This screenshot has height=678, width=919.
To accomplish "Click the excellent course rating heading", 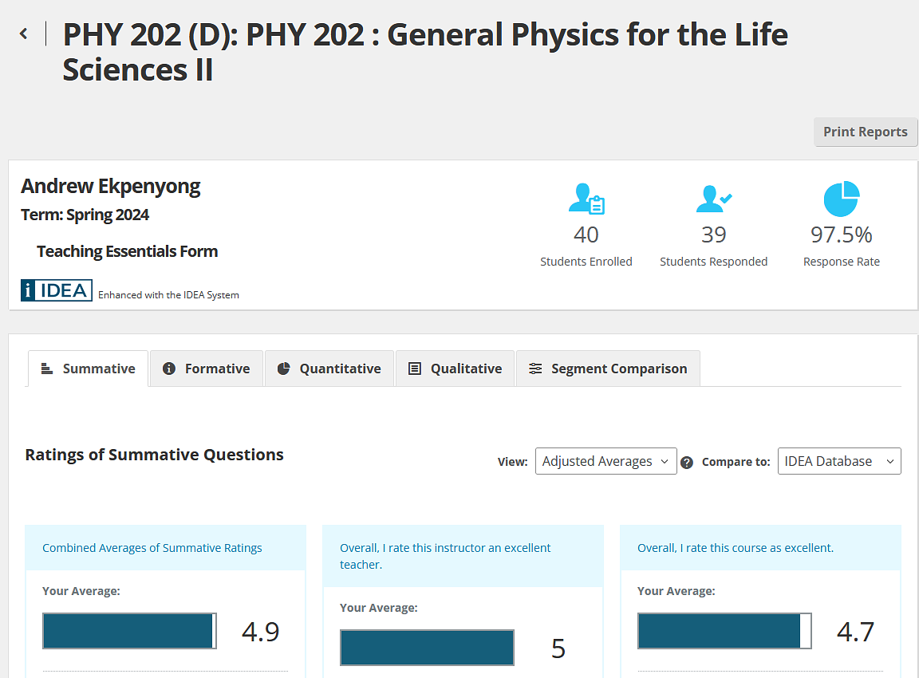I will (x=735, y=548).
